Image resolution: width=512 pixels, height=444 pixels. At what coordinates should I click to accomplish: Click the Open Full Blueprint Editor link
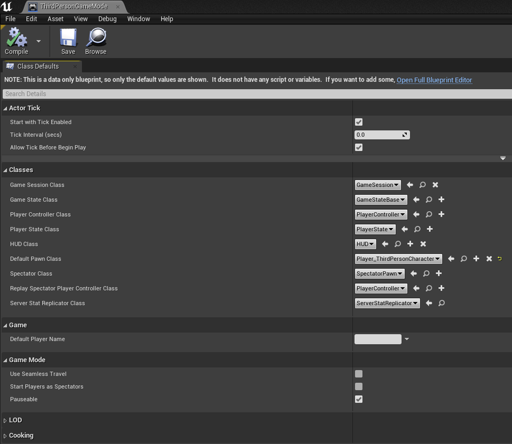click(434, 80)
